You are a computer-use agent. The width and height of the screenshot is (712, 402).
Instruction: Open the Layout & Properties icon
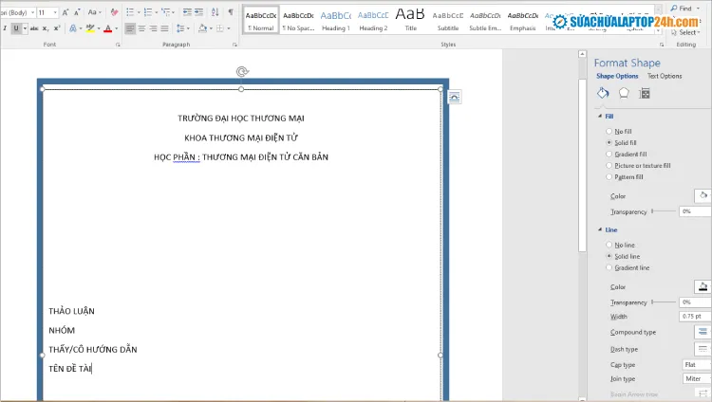click(645, 93)
